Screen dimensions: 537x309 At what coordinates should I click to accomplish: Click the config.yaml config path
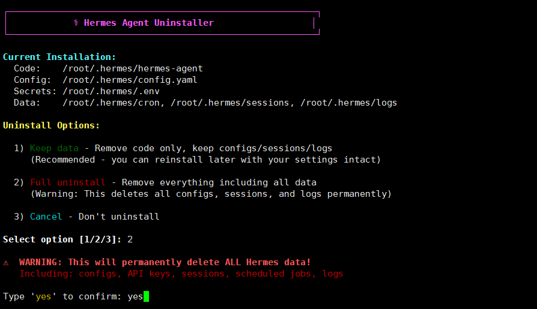(x=130, y=80)
